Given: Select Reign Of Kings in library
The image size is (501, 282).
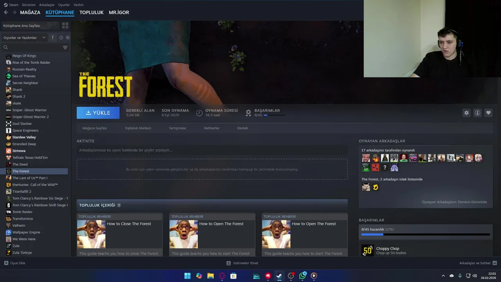Looking at the screenshot, I should (24, 56).
